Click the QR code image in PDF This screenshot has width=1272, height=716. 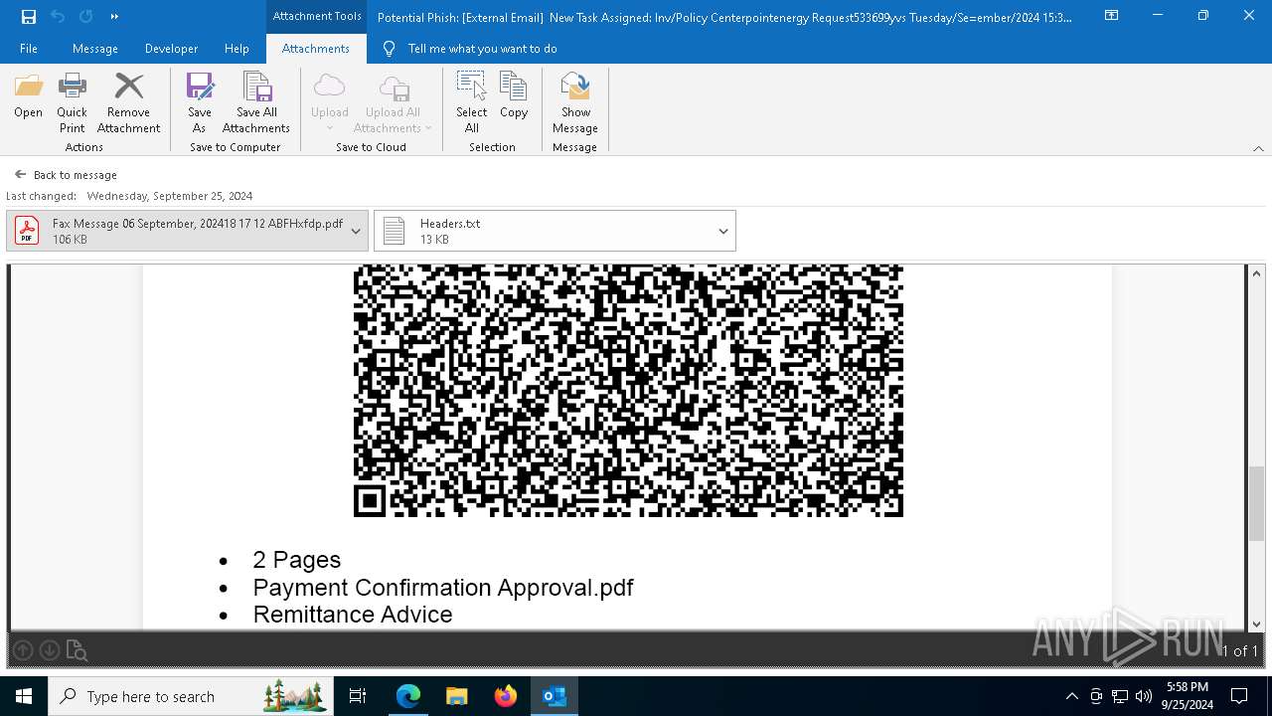click(628, 391)
